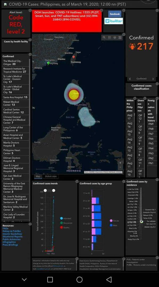Screen dimensions: 159x287
Task: Click the residence pie chart
Action: click(141, 221)
